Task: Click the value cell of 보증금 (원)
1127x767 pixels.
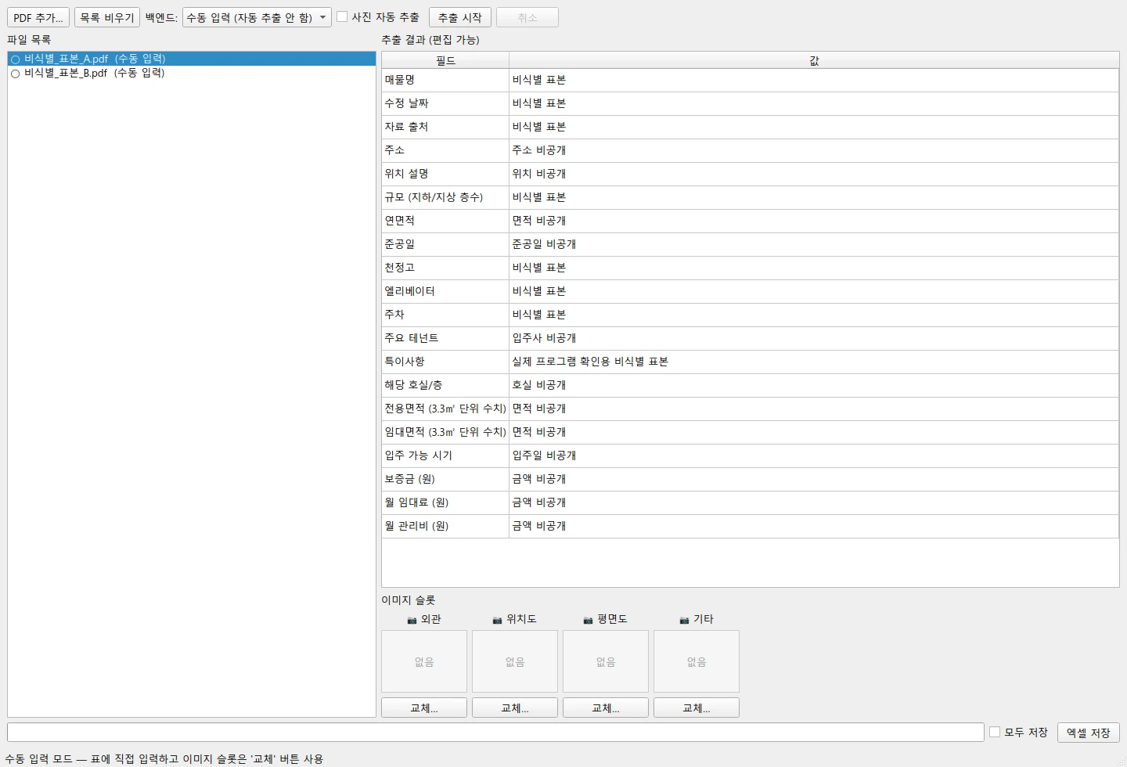Action: point(814,479)
